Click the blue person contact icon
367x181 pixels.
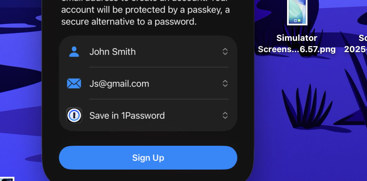click(74, 52)
